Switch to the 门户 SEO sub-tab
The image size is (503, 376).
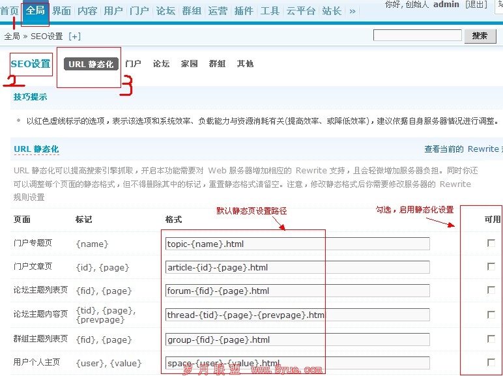click(x=133, y=64)
